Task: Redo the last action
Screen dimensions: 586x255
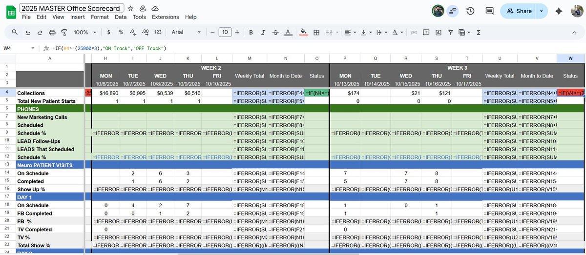Action: (x=40, y=32)
